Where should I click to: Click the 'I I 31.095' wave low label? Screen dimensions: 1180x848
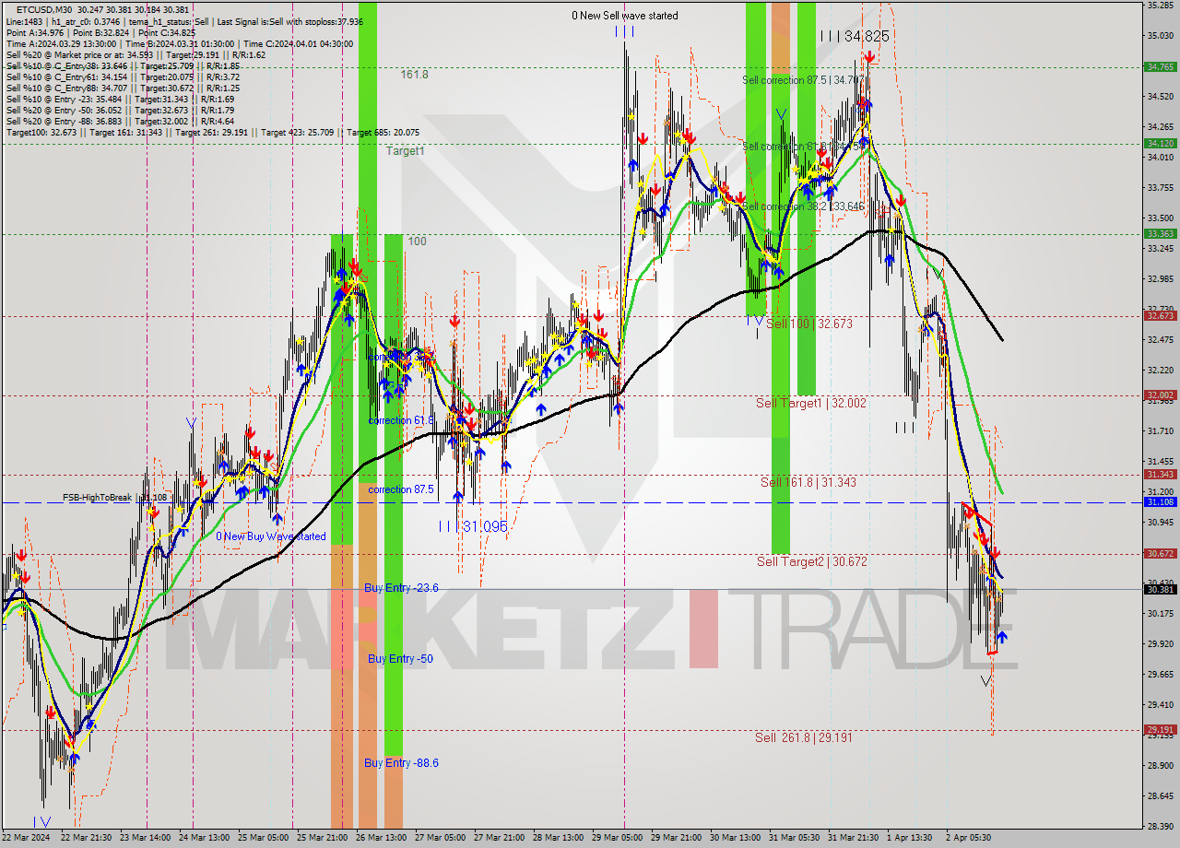pyautogui.click(x=473, y=526)
